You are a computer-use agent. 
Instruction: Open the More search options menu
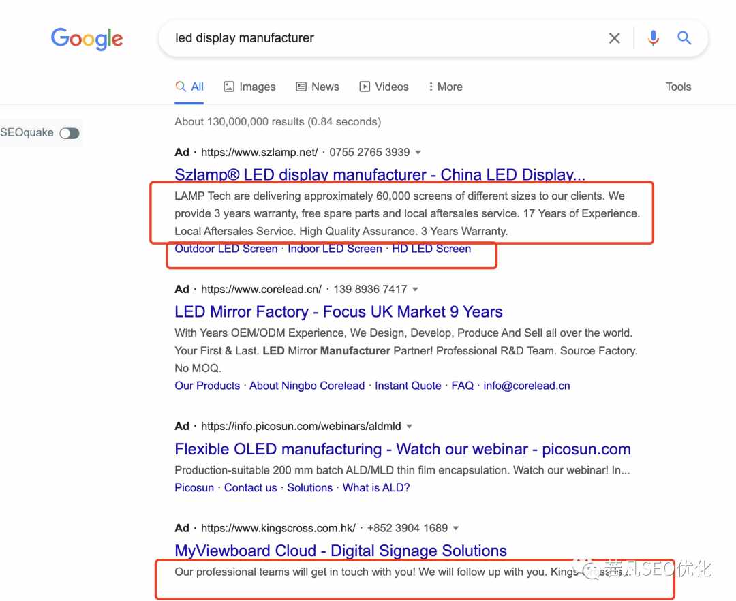[x=446, y=87]
